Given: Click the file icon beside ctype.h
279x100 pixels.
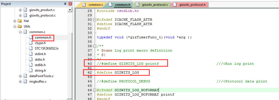Looking at the screenshot, I should click(31, 43).
